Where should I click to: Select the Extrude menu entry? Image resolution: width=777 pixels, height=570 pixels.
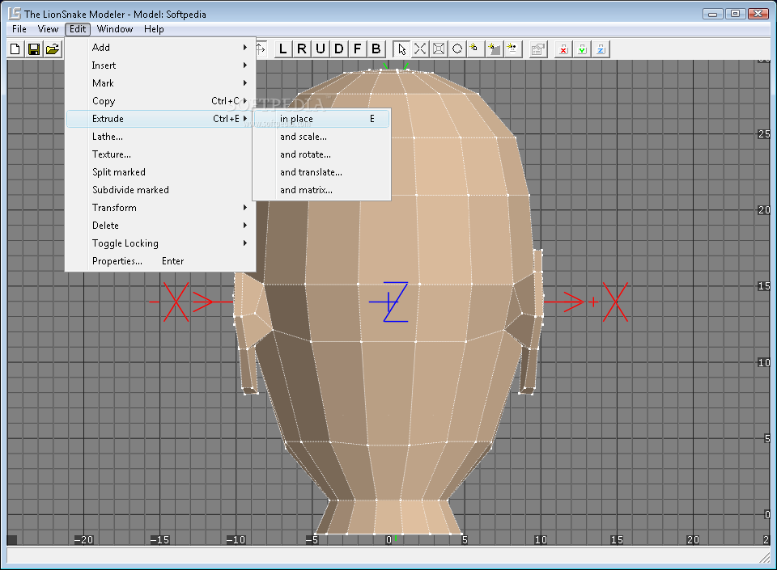160,119
